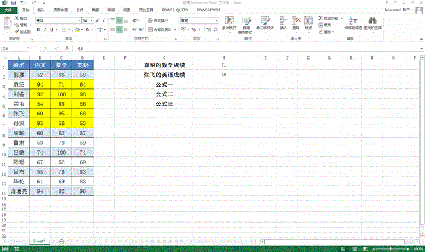Open the 插入 (Insert) ribbon tab
Screen dimensions: 425x252
point(40,10)
